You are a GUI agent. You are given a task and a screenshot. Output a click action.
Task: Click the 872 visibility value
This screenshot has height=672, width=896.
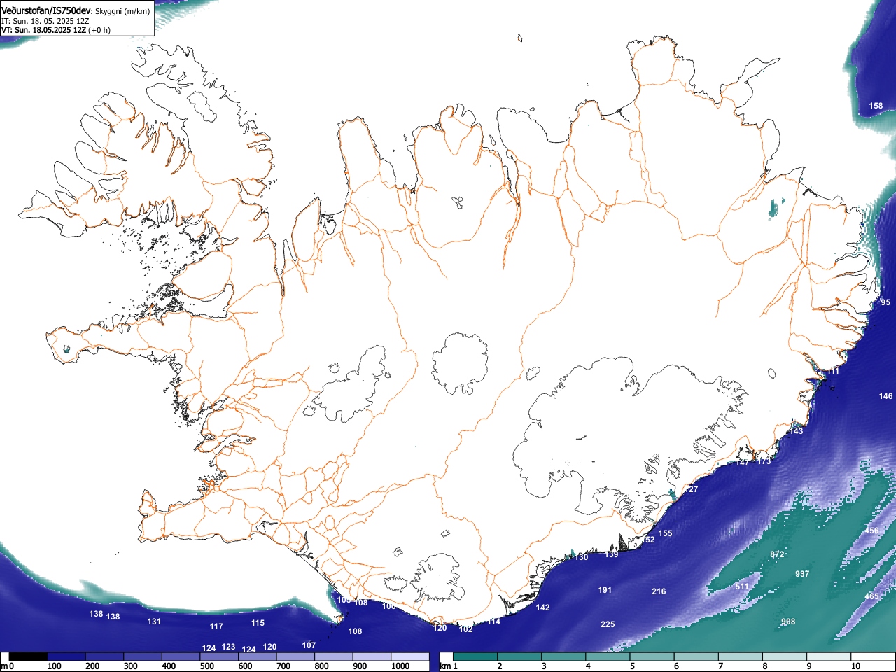777,554
